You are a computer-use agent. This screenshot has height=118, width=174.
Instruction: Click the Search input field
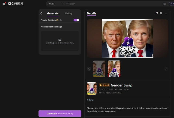(x=113, y=4)
